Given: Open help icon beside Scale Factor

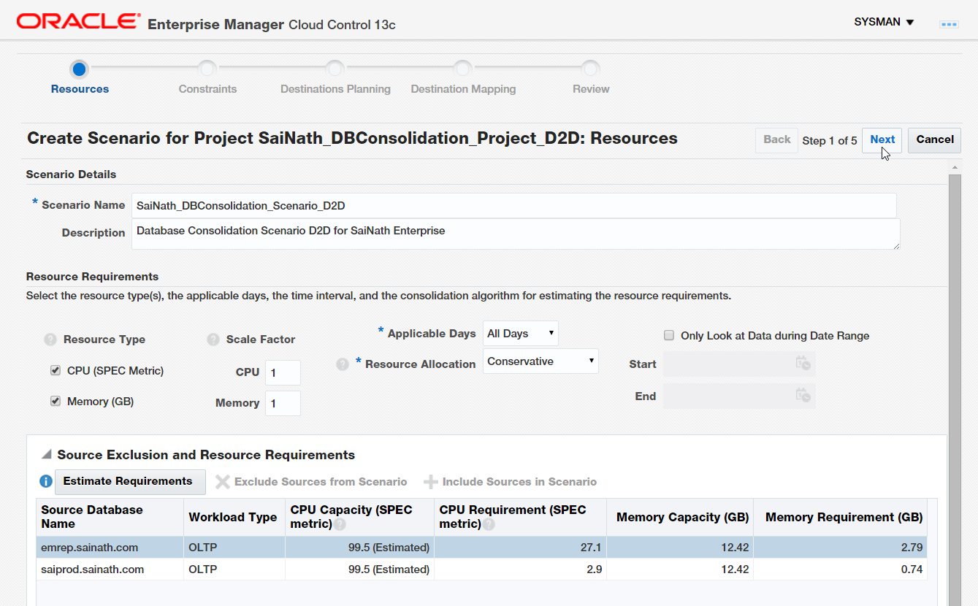Looking at the screenshot, I should click(x=213, y=340).
